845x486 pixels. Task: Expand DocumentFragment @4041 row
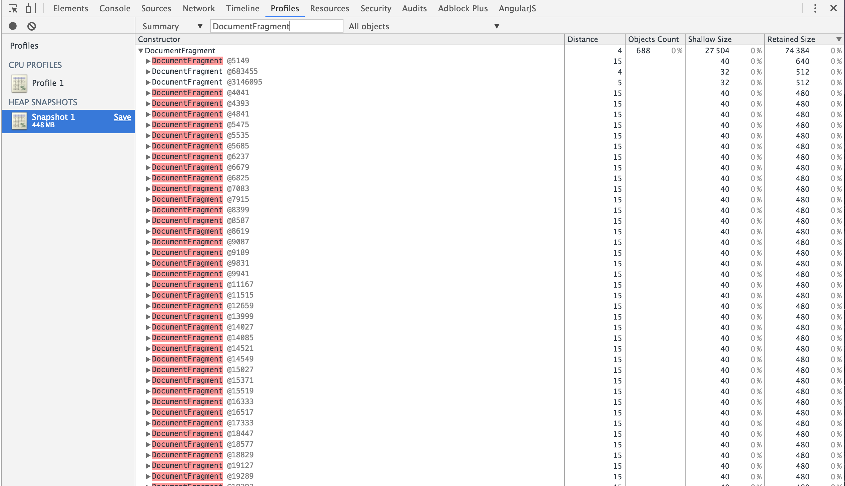[x=148, y=93]
